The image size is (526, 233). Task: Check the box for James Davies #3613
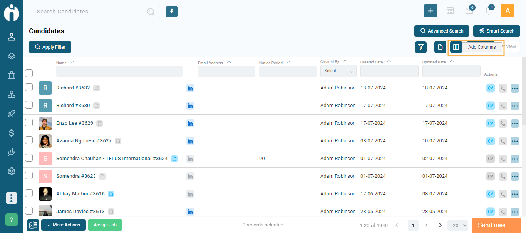click(x=29, y=211)
